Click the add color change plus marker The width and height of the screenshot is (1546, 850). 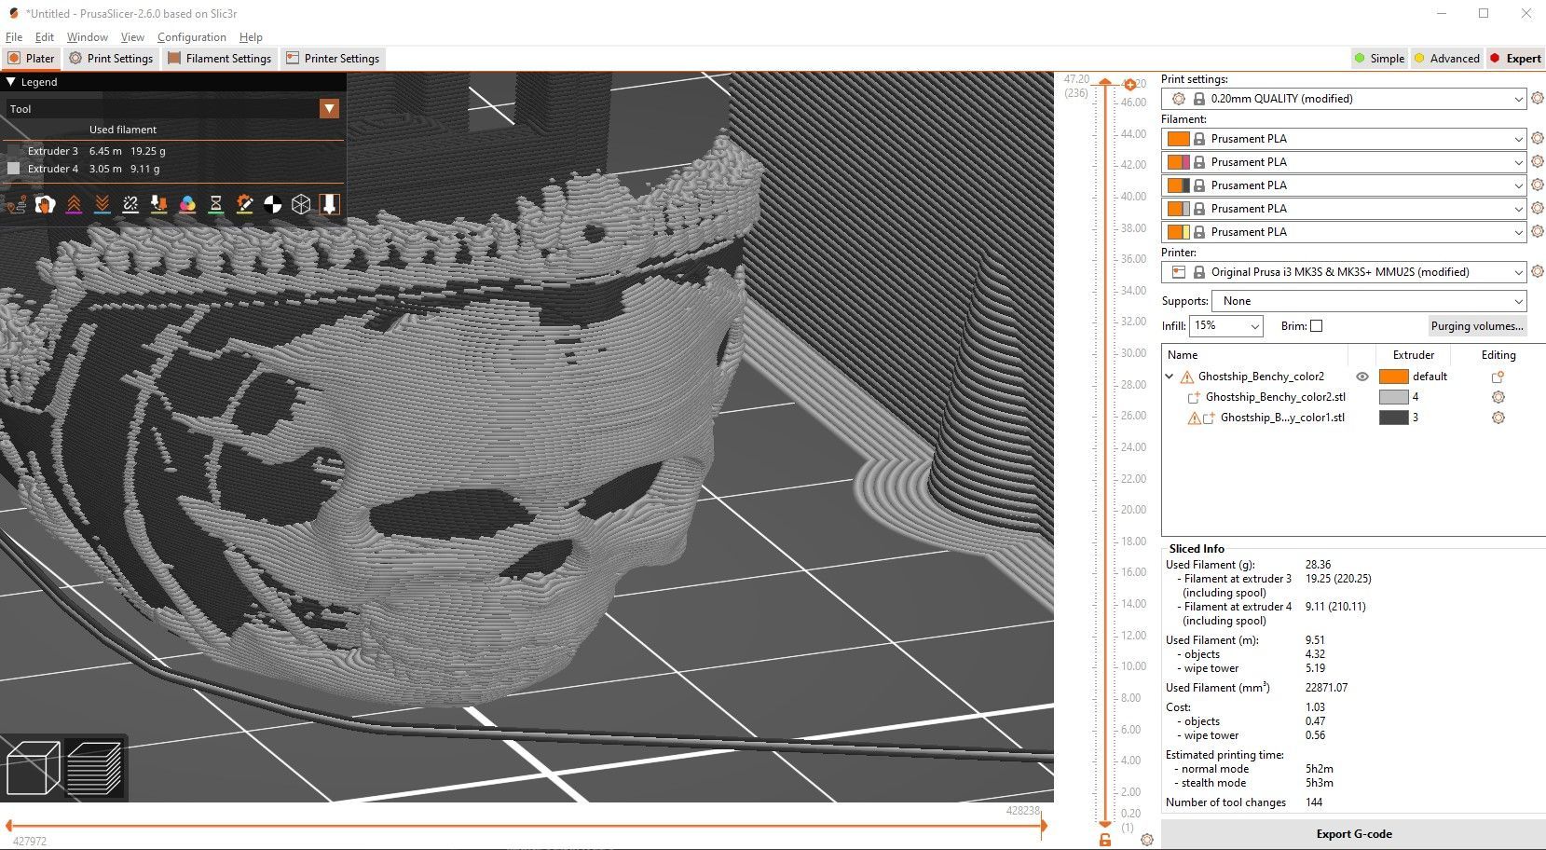pos(1129,85)
